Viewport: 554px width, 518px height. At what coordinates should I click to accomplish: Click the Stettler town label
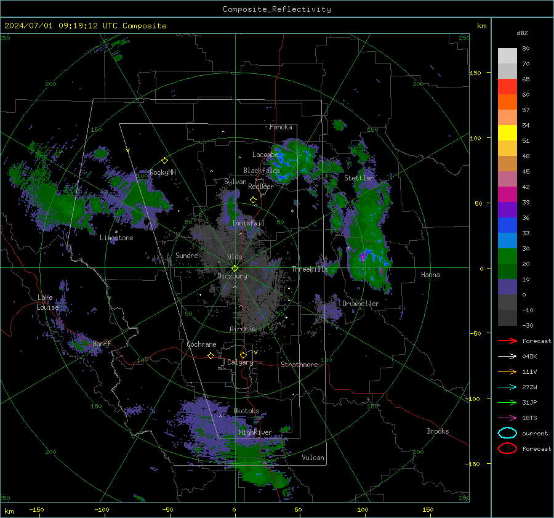(x=359, y=178)
